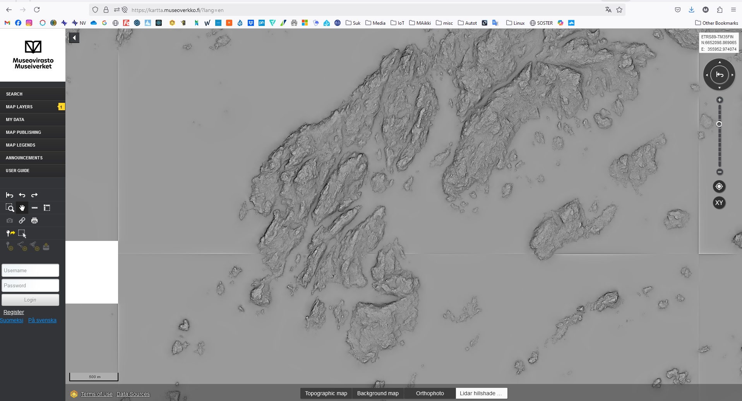The image size is (742, 401).
Task: Open the Linux bookmarks folder
Action: pyautogui.click(x=515, y=23)
